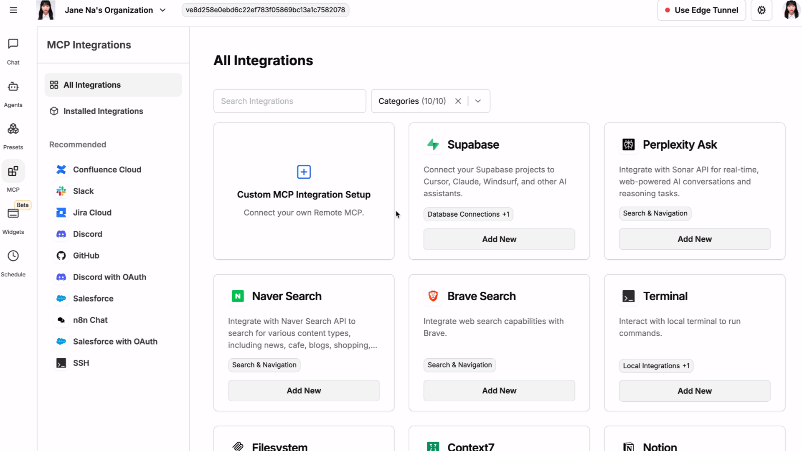
Task: Go to Presets in sidebar
Action: click(x=13, y=129)
